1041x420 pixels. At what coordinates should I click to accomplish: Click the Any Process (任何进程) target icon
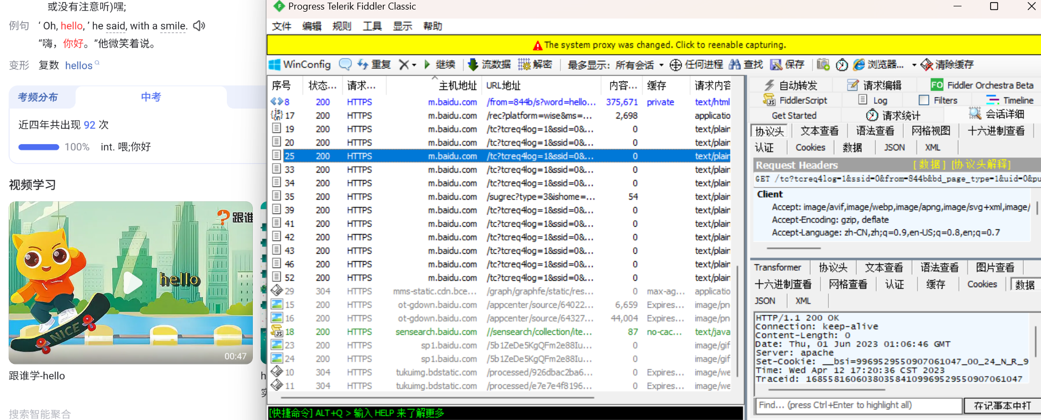[x=676, y=65]
